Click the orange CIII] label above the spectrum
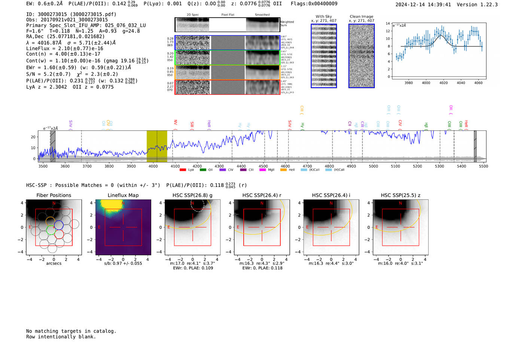 [x=302, y=110]
